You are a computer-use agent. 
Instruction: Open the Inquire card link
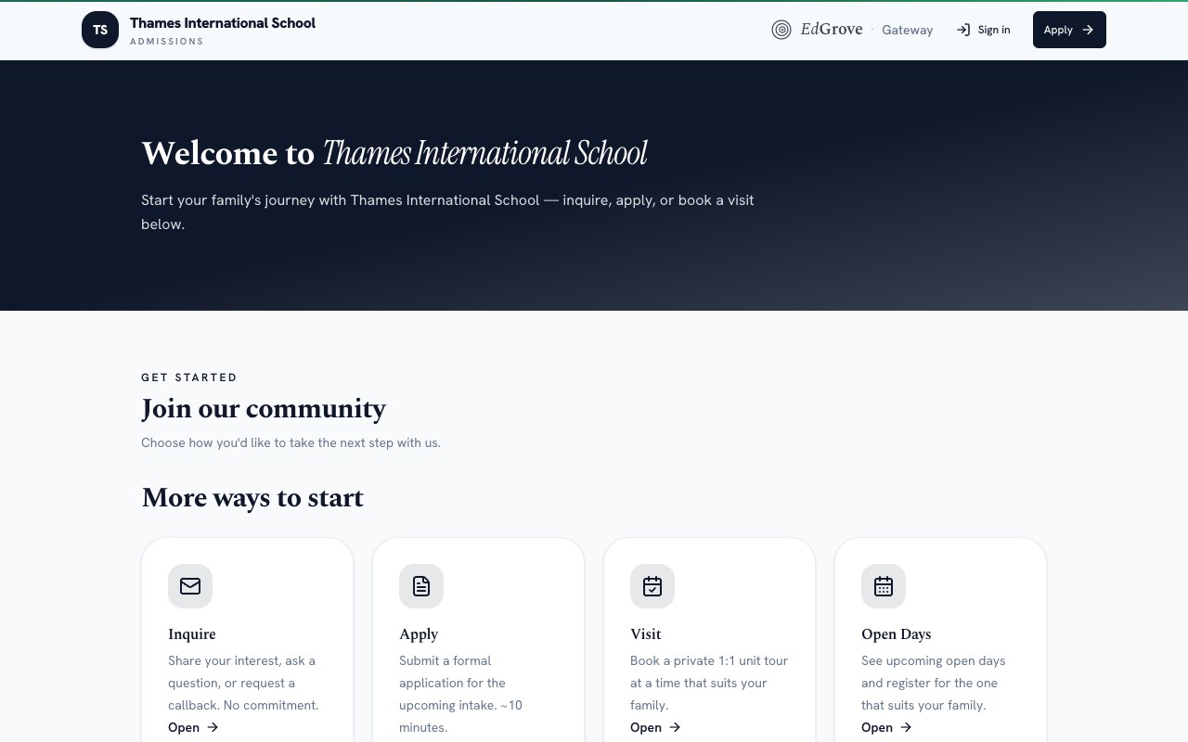[193, 727]
